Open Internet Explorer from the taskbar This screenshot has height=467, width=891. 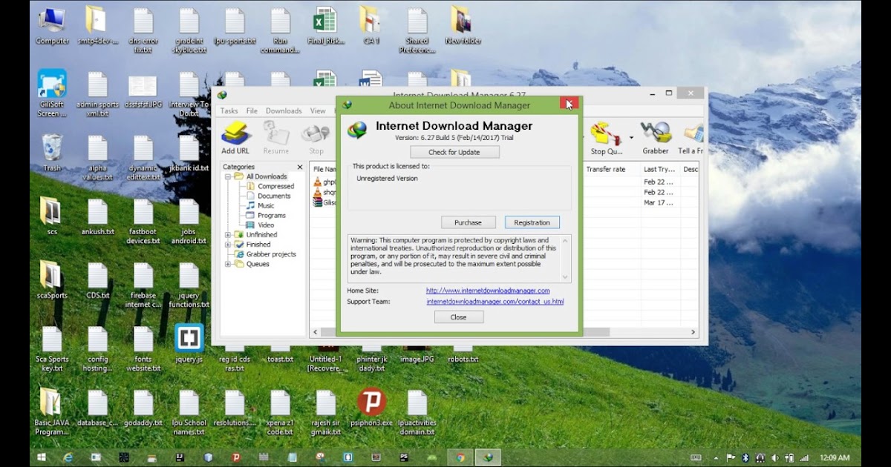pos(69,457)
